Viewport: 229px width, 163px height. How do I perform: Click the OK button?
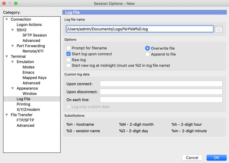pyautogui.click(x=217, y=158)
